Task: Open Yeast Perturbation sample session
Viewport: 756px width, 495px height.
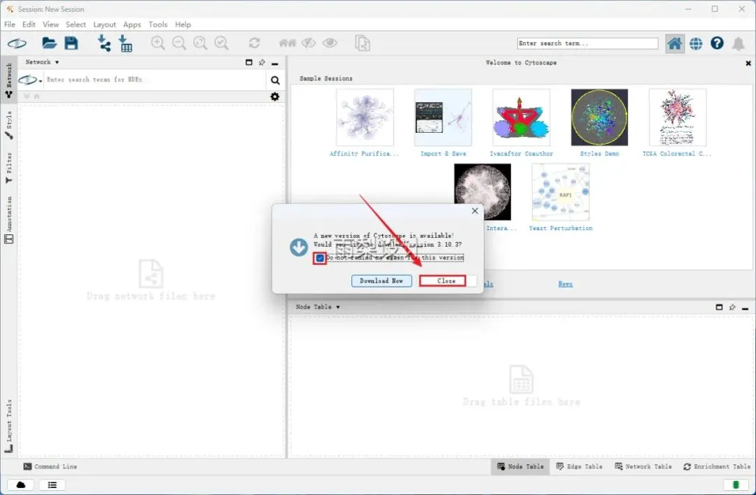Action: (560, 198)
